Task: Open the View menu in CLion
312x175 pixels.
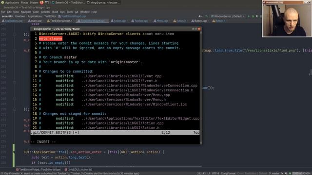Action: [x=16, y=12]
